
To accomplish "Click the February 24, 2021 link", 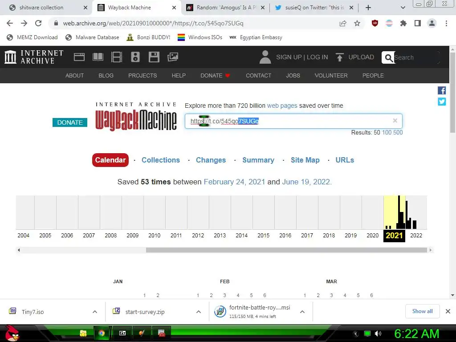I will coord(234,182).
